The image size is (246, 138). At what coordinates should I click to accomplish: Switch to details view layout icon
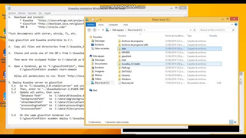231,122
